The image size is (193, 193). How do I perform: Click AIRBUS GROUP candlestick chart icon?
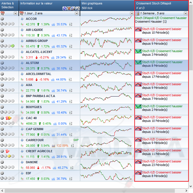point(22,46)
